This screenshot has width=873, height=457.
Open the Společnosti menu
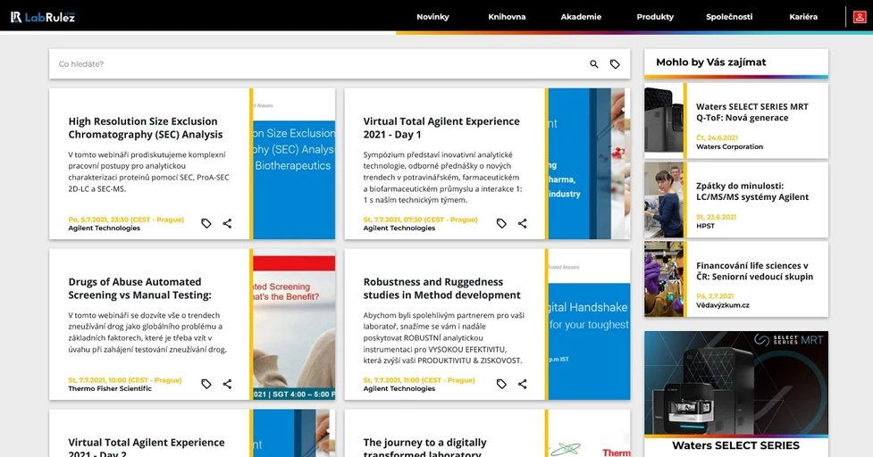coord(729,17)
